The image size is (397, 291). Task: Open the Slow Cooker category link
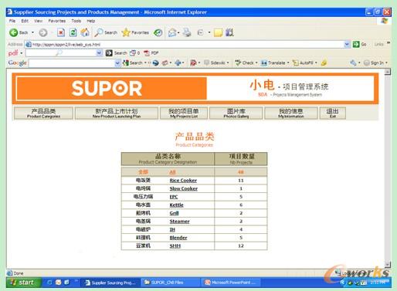pos(184,188)
